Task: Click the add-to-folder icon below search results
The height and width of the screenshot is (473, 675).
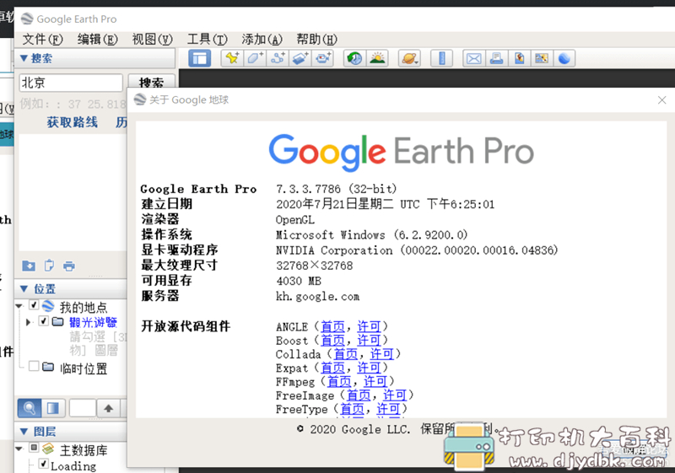Action: tap(29, 266)
